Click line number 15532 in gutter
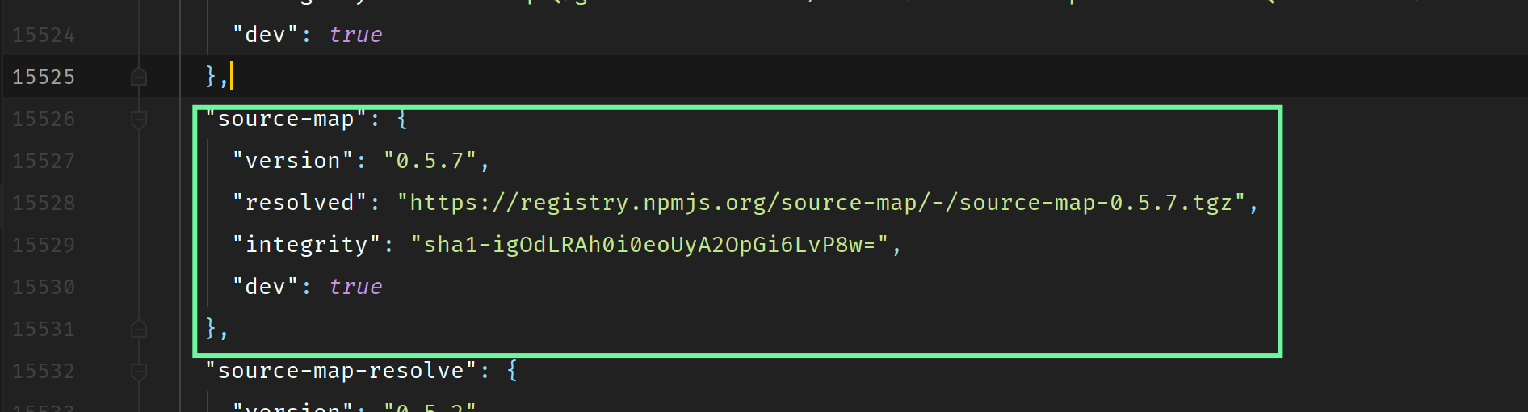 (x=44, y=372)
